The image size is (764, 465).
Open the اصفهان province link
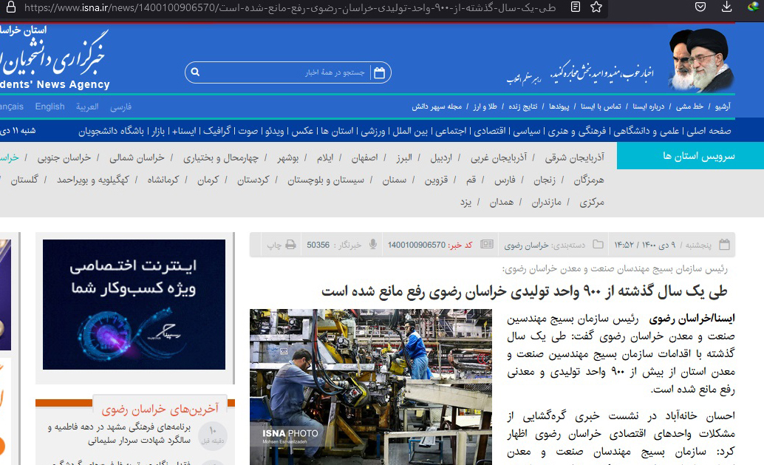pos(364,157)
